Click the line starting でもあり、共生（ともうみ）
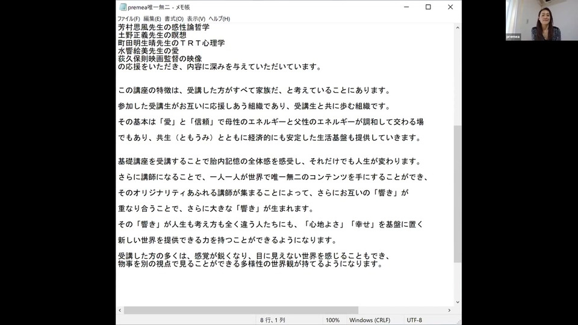 tap(270, 138)
